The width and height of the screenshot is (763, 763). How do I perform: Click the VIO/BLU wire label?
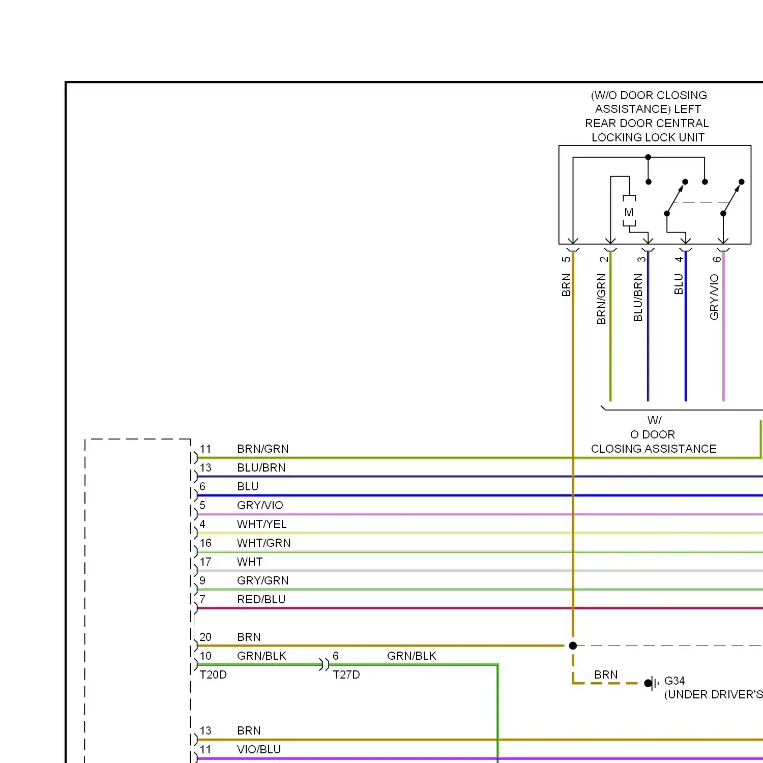[x=259, y=749]
